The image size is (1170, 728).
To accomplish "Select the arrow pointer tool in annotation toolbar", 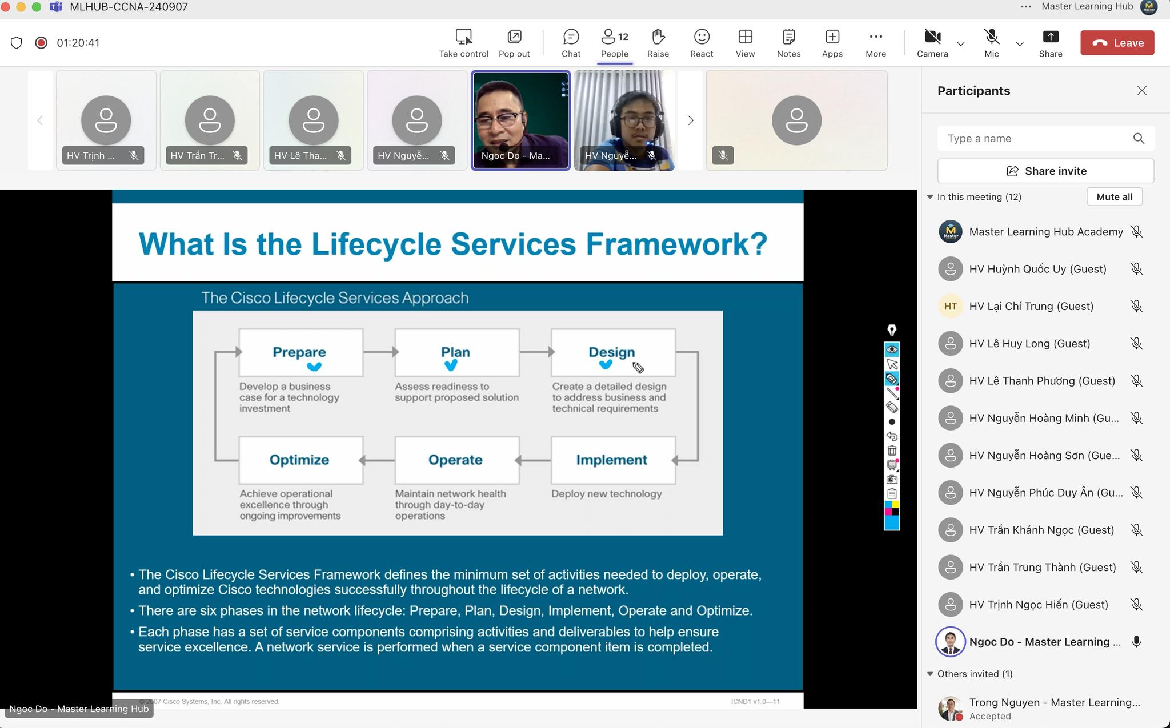I will coord(892,364).
